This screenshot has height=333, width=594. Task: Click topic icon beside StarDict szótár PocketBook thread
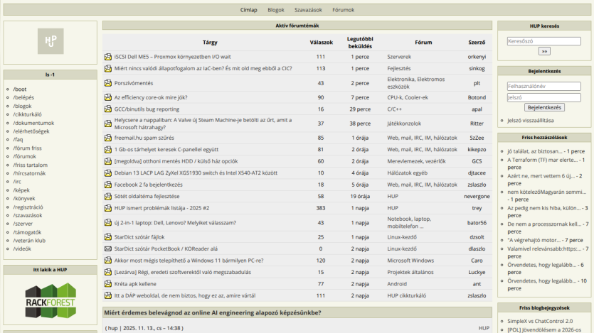coord(108,249)
